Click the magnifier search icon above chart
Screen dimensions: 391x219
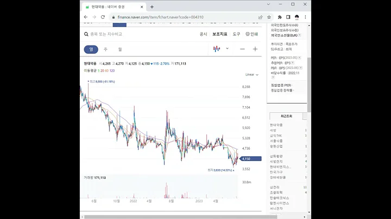point(86,34)
